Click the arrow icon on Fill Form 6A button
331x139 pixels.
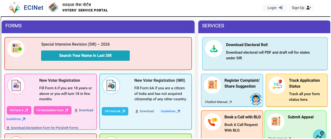(x=123, y=111)
